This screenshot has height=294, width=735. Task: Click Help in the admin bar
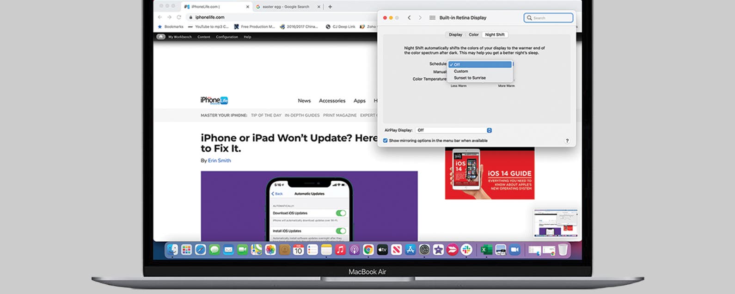click(247, 37)
